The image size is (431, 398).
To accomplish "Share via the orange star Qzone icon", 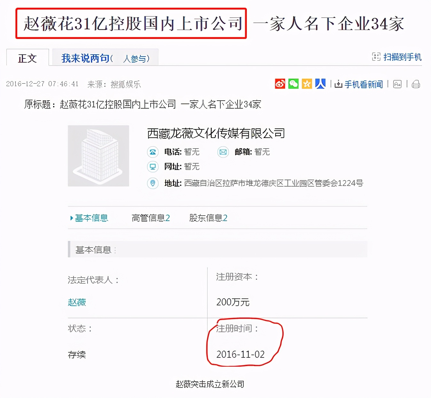I will pyautogui.click(x=307, y=84).
